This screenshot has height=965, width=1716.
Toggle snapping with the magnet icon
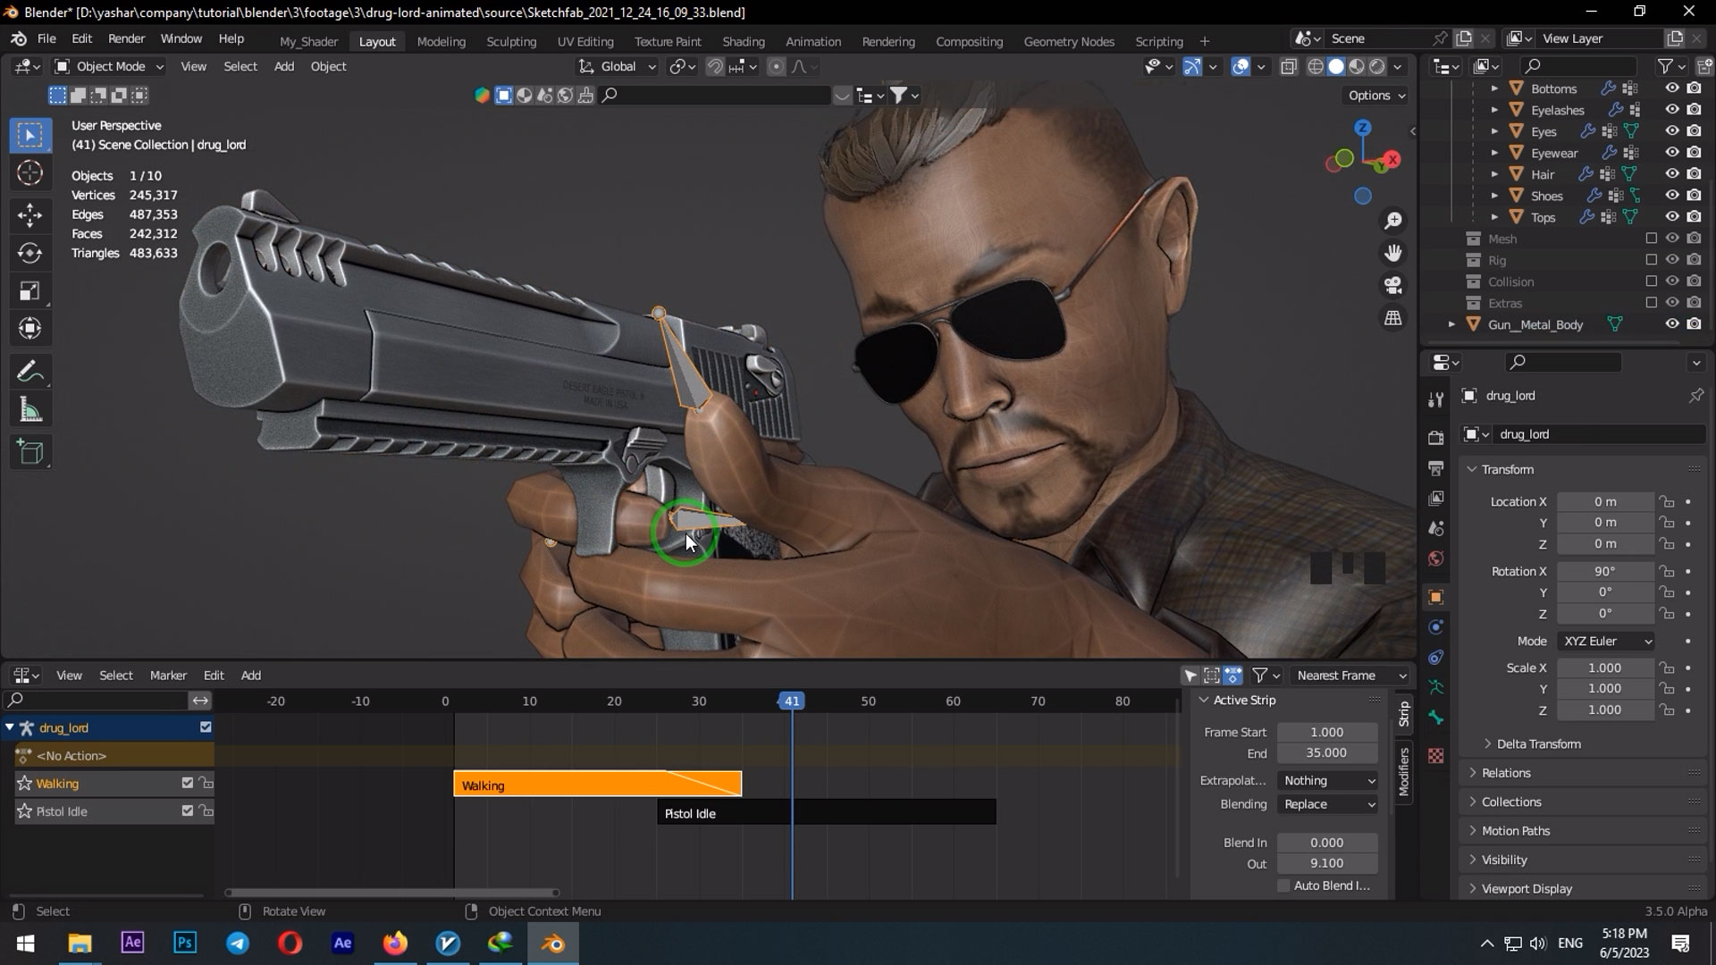(x=715, y=66)
